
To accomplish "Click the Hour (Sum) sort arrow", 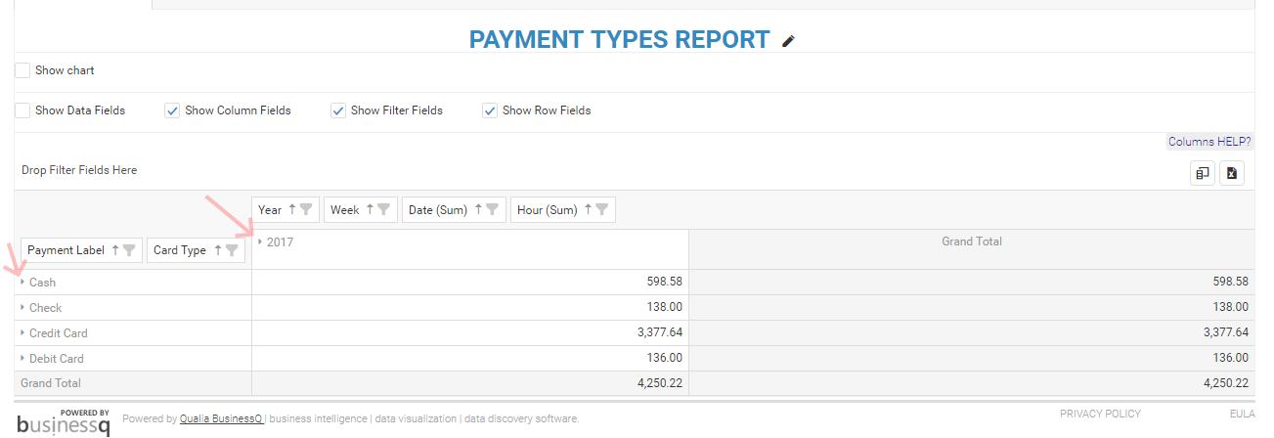I will [x=588, y=209].
